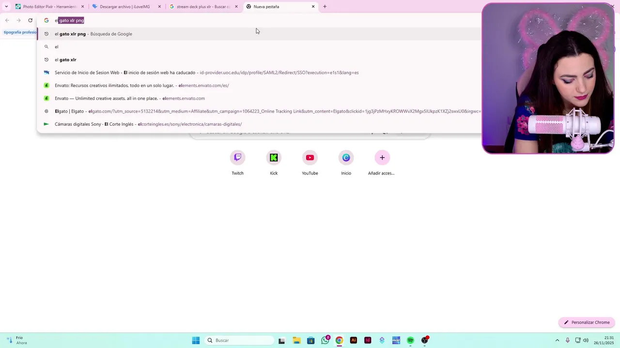
Task: Open WhatsApp from the taskbar
Action: click(x=325, y=340)
